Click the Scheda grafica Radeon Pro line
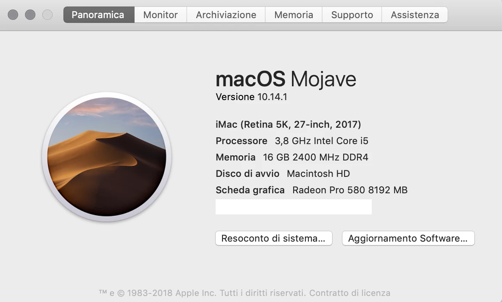The height and width of the screenshot is (302, 502). click(311, 190)
